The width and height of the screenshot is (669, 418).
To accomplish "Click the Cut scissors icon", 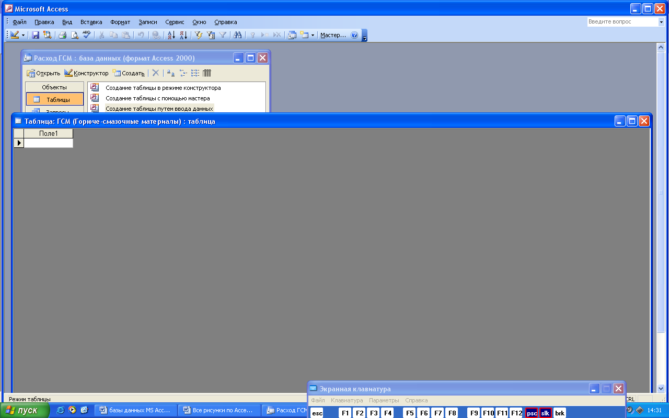I will pos(101,35).
